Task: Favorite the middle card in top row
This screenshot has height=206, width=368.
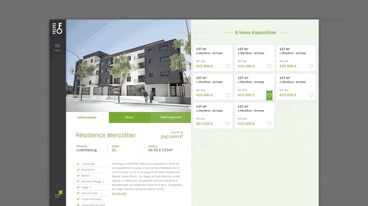Action: (269, 66)
